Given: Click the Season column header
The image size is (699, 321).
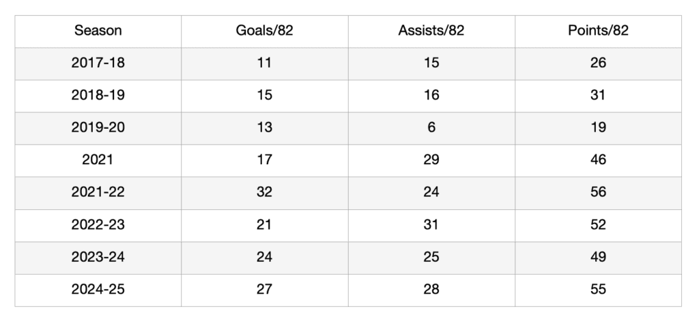Looking at the screenshot, I should (x=98, y=31).
